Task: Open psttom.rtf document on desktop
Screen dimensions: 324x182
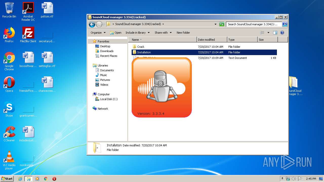Action: 47,10
